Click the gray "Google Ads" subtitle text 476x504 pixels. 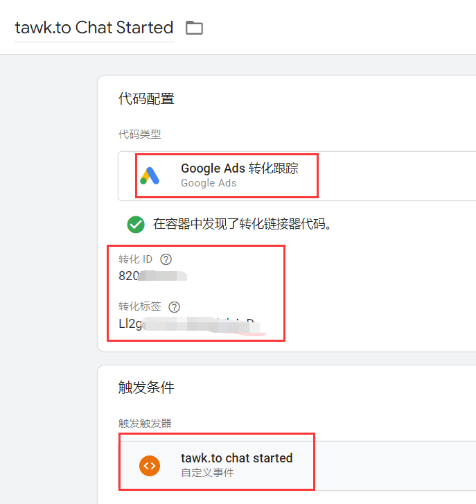(209, 183)
